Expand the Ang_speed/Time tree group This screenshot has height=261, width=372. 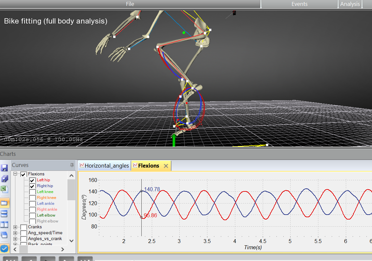coord(15,233)
